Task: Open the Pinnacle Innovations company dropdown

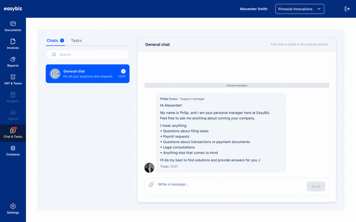Action: pyautogui.click(x=300, y=9)
